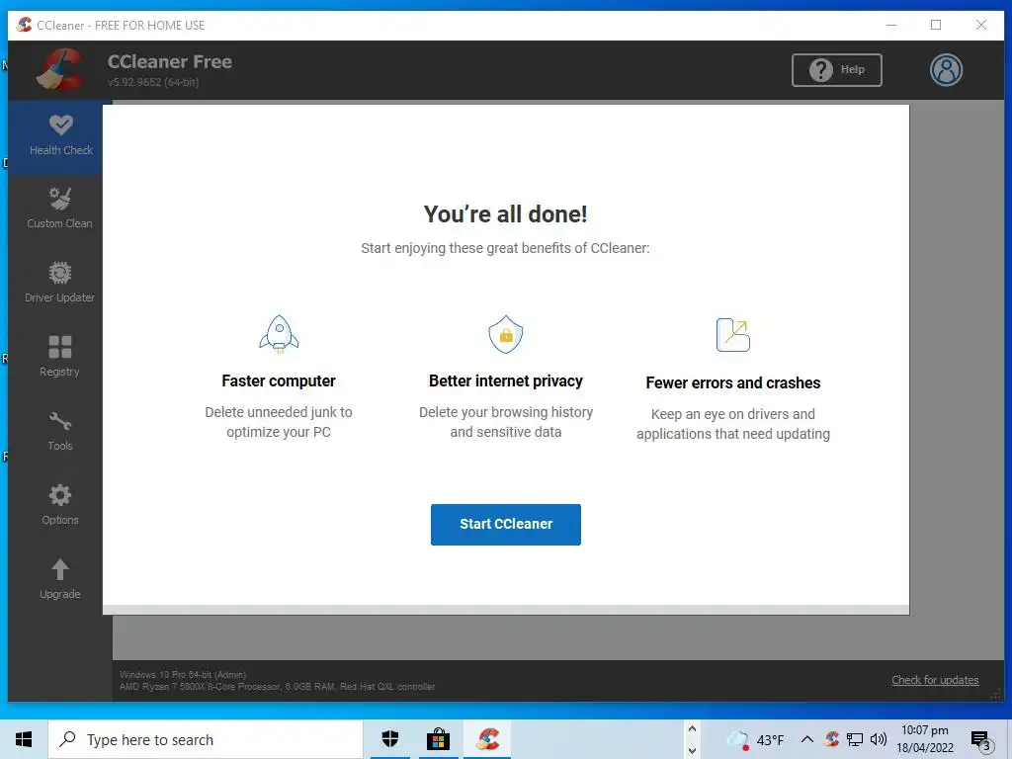Close the CCleaner window
Image resolution: width=1012 pixels, height=759 pixels.
coord(981,25)
